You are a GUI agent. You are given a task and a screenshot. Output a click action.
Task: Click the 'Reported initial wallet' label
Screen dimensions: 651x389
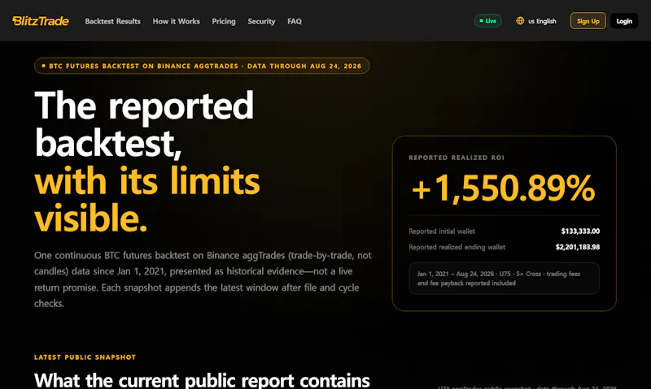[442, 231]
